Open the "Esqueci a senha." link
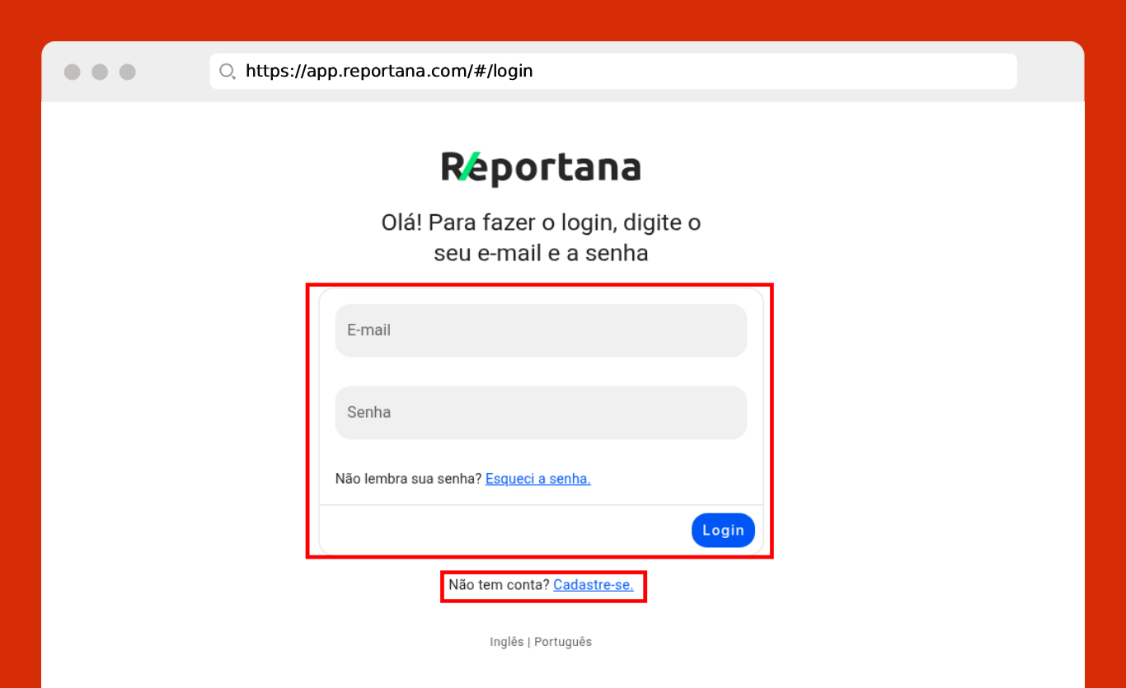 [x=537, y=479]
